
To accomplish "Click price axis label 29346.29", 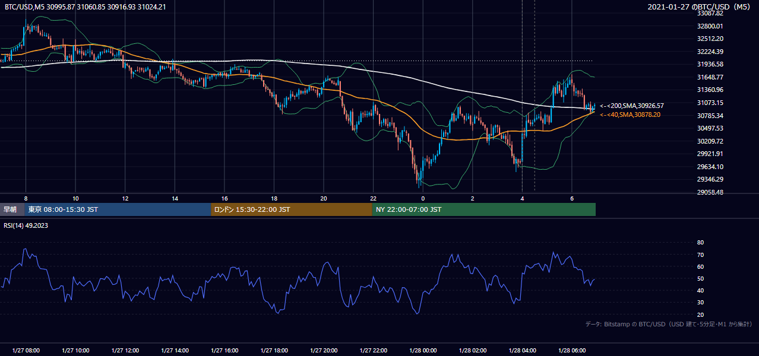I will (x=710, y=179).
